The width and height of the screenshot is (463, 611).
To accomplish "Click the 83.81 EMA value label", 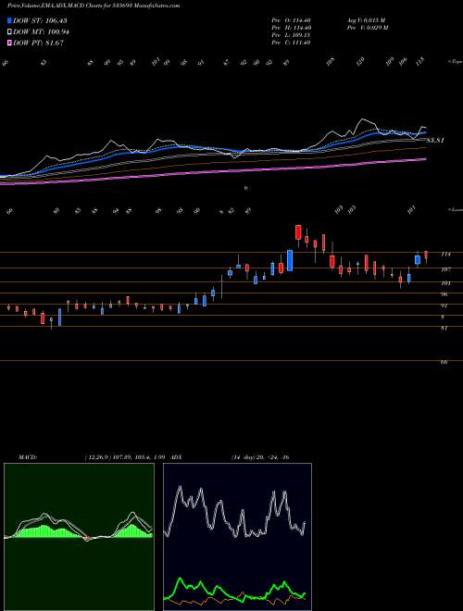I will [x=435, y=141].
